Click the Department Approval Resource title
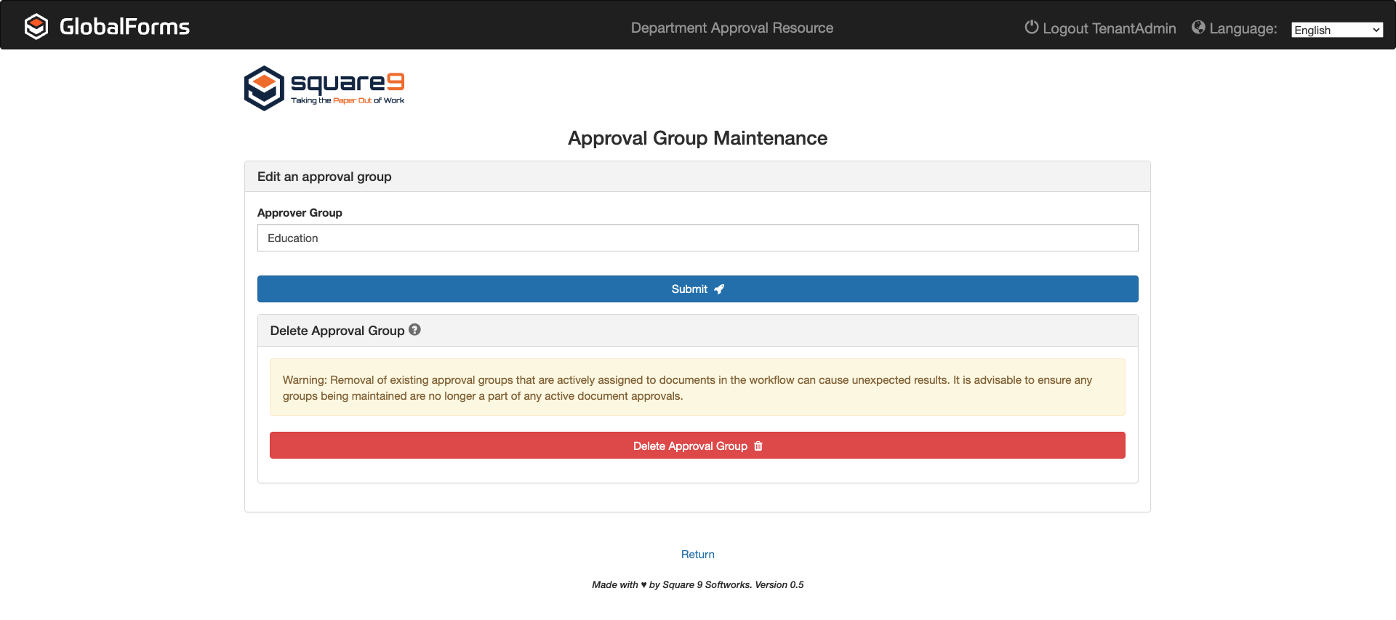This screenshot has width=1396, height=620. (x=731, y=28)
